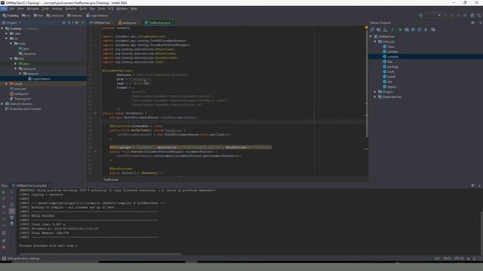Click Scroll from Source icon in Project panel

[63, 23]
